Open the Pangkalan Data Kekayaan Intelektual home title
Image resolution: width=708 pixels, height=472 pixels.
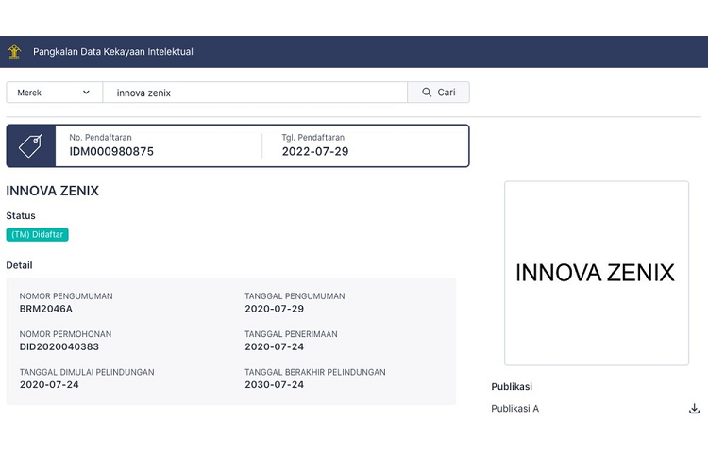click(112, 52)
